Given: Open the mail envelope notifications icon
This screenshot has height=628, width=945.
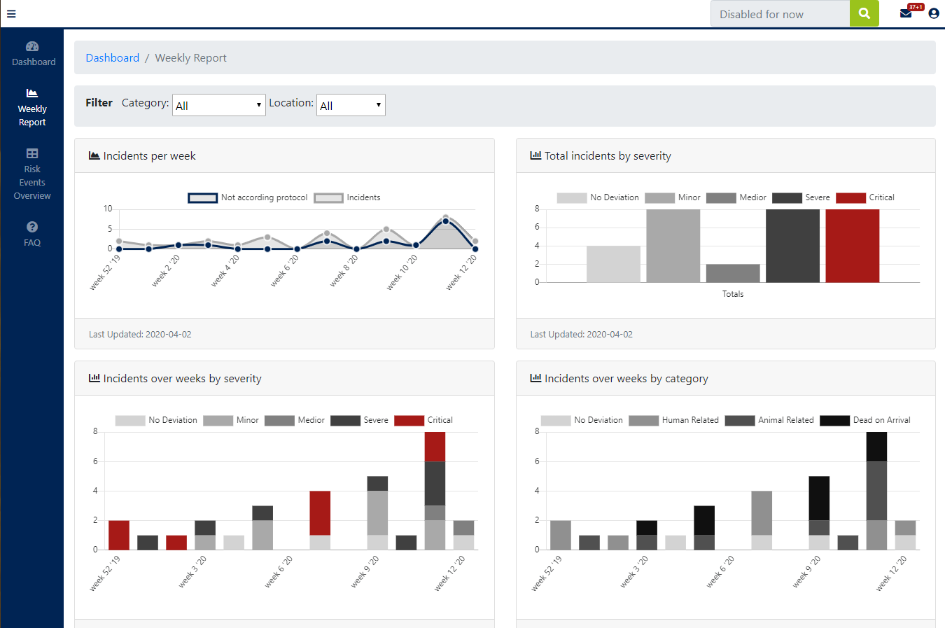Looking at the screenshot, I should (x=906, y=13).
